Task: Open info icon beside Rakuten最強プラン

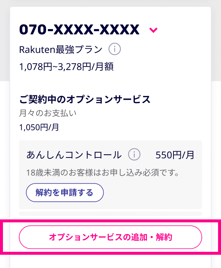Action: pyautogui.click(x=115, y=49)
